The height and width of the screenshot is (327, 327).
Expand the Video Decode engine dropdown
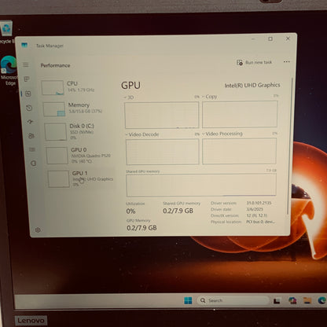pos(142,134)
